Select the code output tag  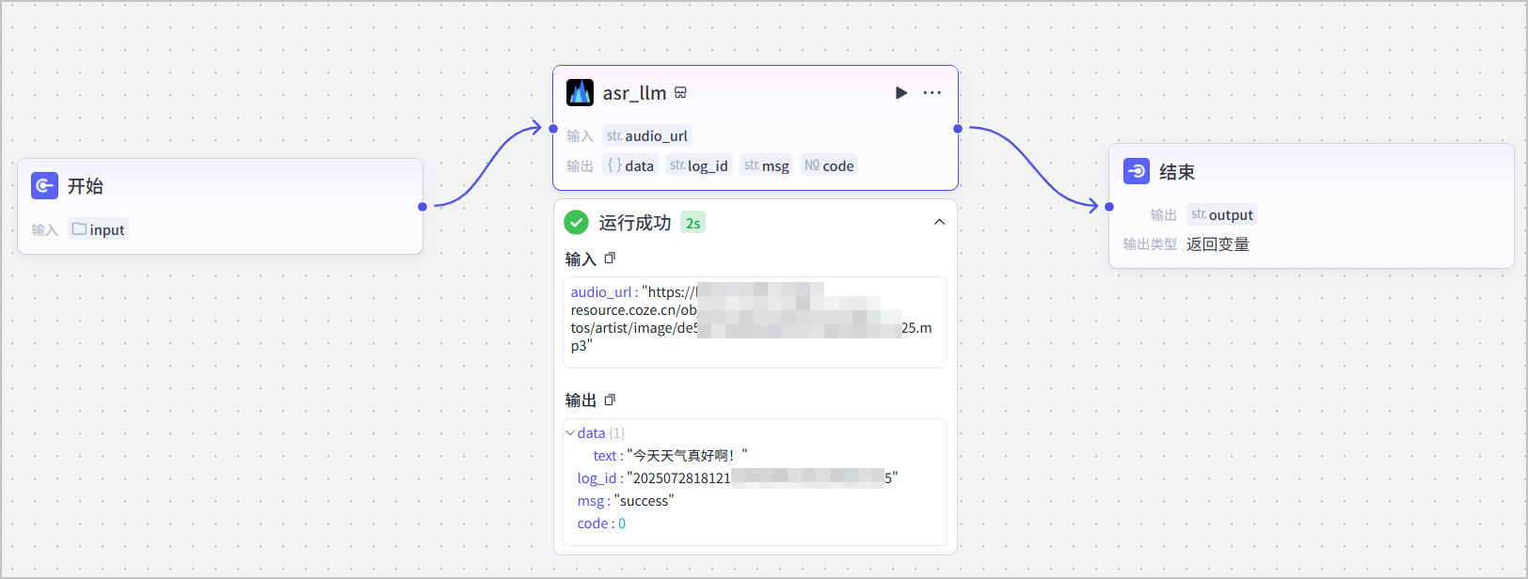pos(829,165)
